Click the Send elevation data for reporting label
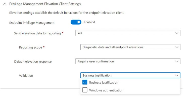 tap(37, 33)
